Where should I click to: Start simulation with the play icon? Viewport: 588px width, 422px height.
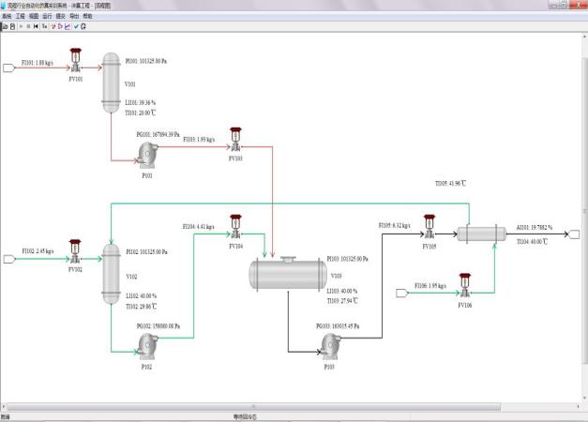click(x=21, y=26)
